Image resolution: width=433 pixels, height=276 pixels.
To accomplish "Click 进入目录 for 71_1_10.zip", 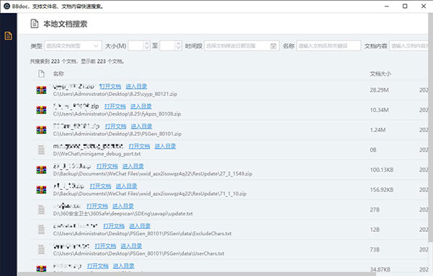I will pyautogui.click(x=126, y=186).
